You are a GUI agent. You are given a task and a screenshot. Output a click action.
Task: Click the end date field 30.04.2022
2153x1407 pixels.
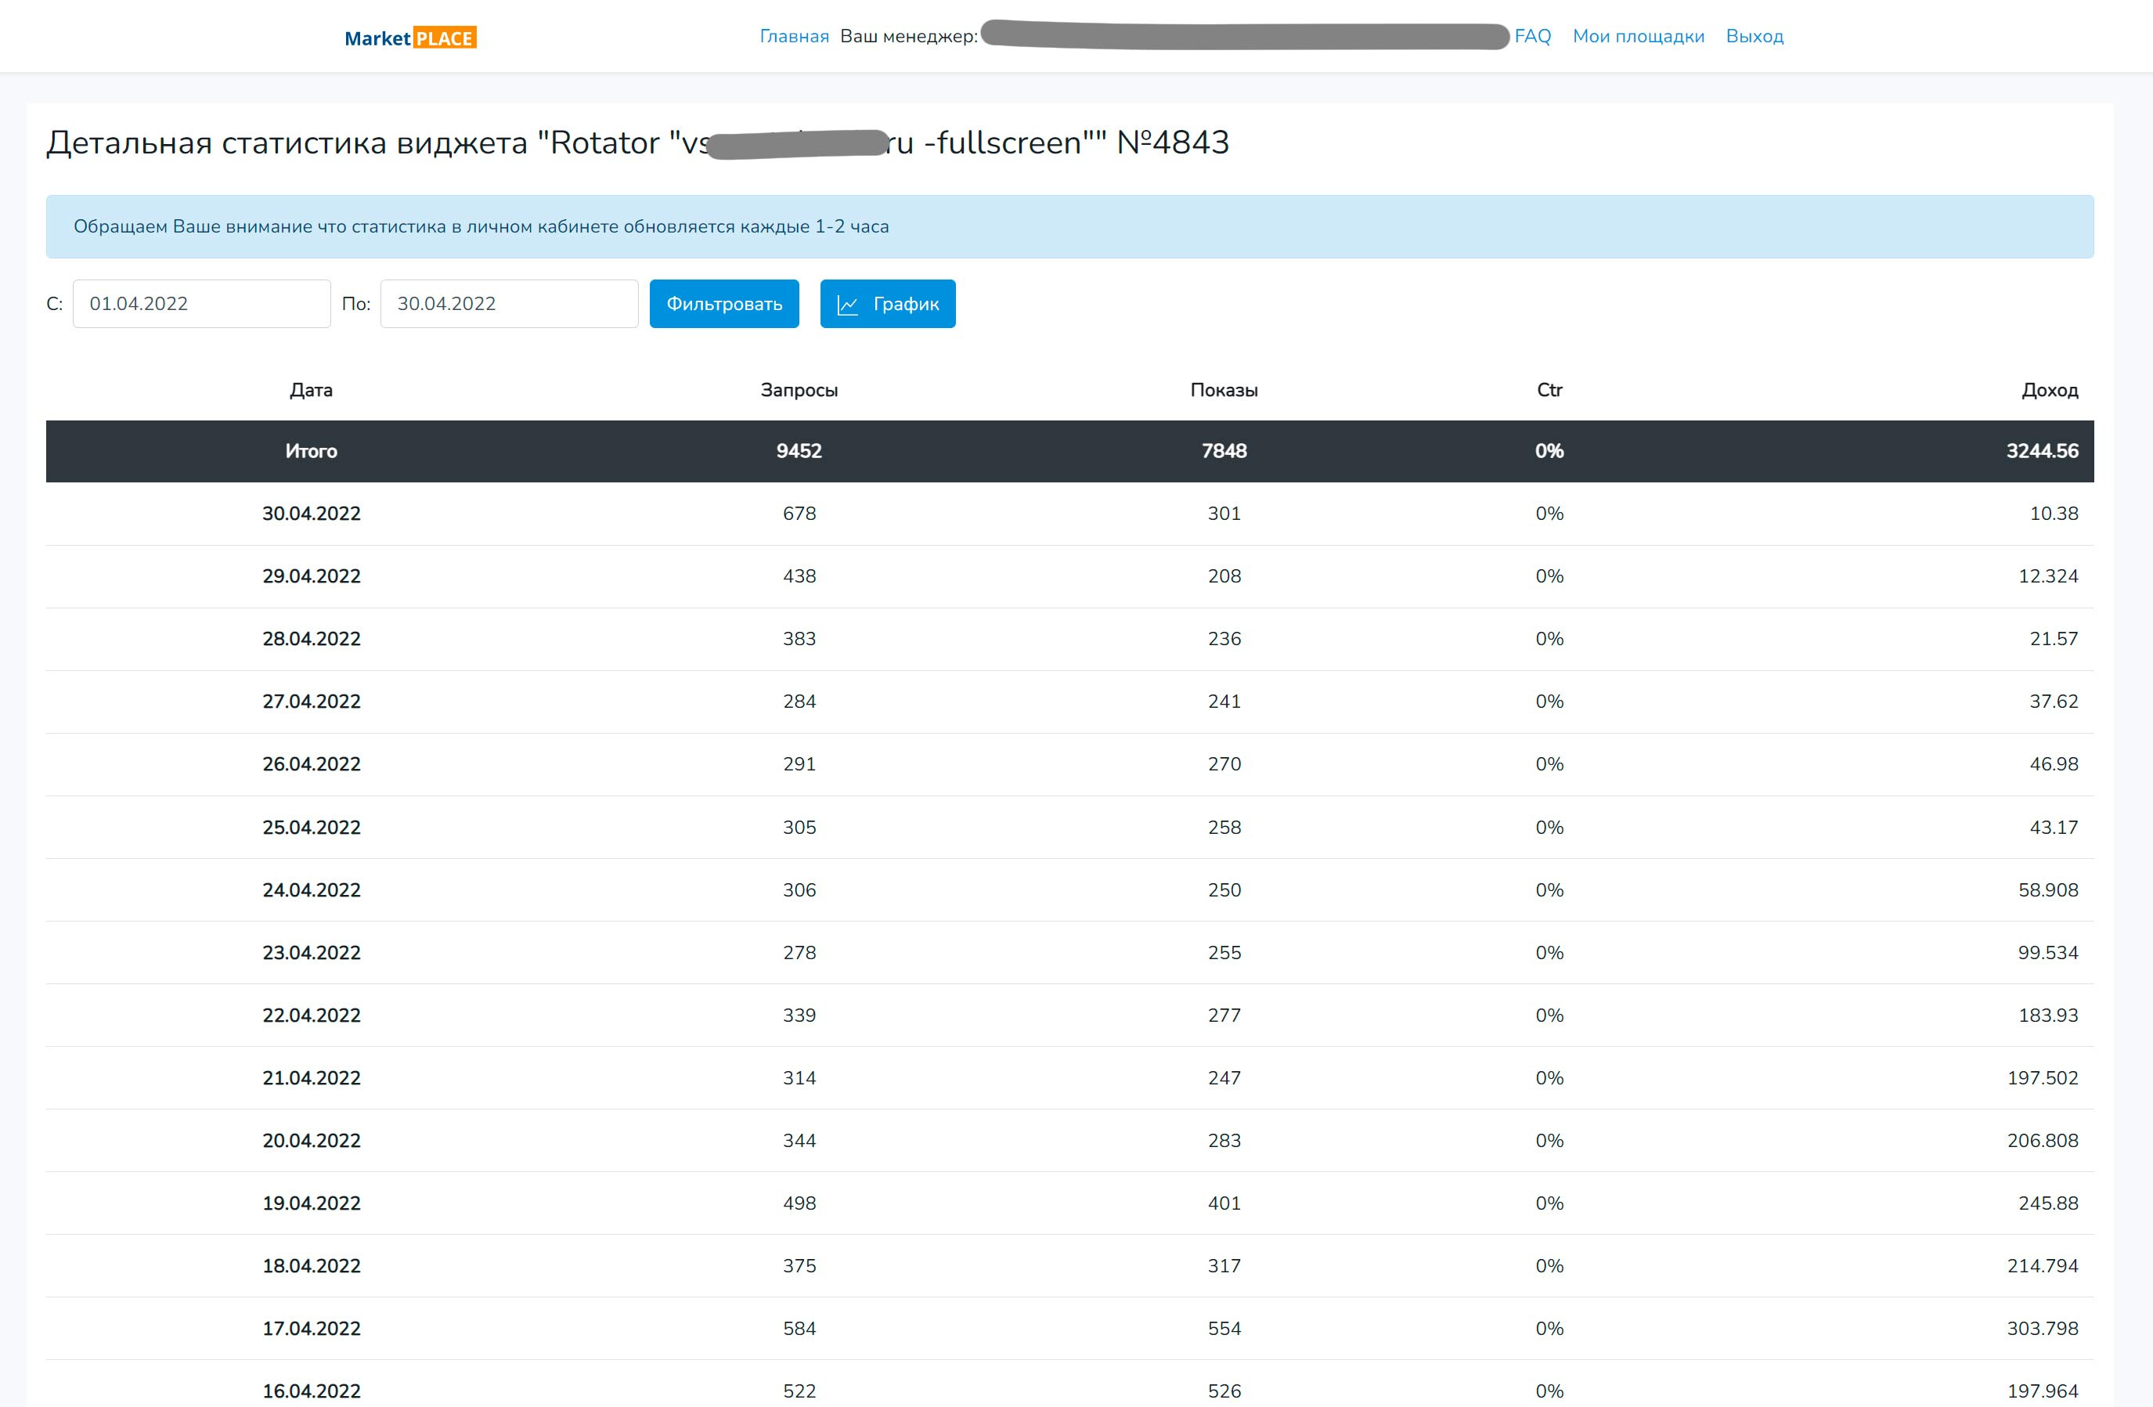pos(508,304)
